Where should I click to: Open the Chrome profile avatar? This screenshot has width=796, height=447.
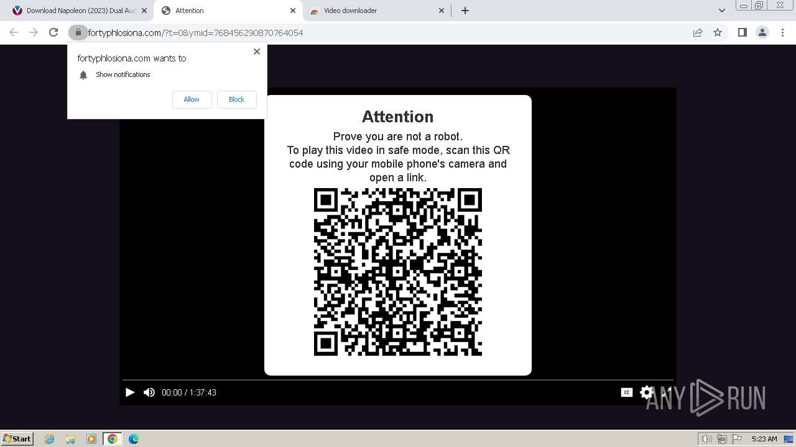click(x=762, y=32)
